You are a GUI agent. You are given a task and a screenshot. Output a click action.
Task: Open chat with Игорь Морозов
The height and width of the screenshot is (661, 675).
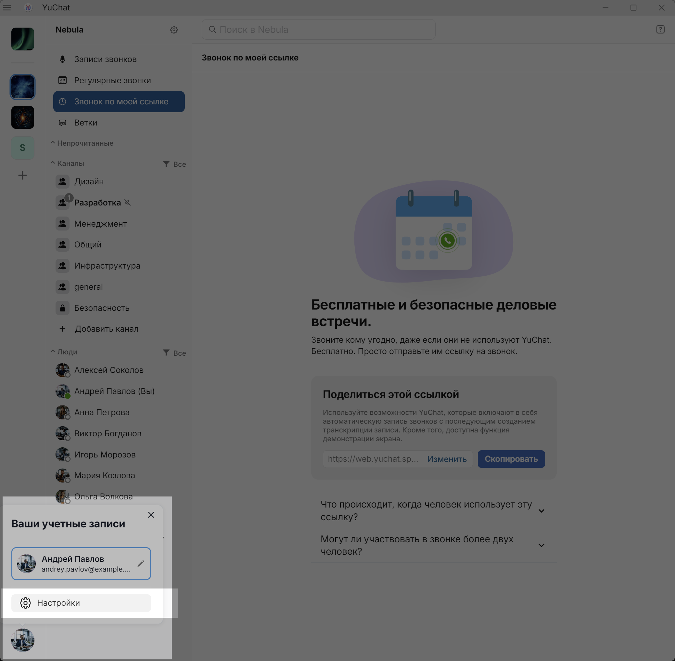[119, 455]
